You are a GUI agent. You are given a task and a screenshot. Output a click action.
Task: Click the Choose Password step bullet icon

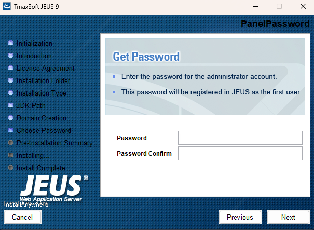[10, 130]
